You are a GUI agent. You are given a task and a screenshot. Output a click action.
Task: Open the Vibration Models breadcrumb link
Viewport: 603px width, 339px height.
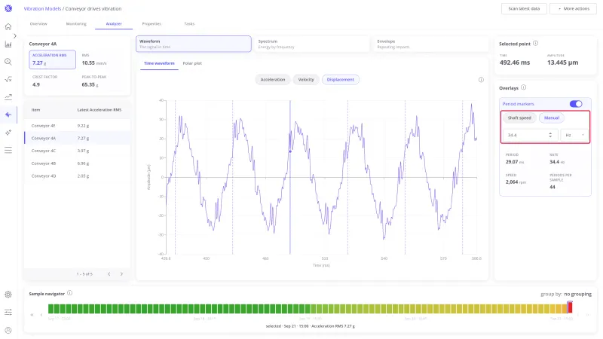point(42,8)
